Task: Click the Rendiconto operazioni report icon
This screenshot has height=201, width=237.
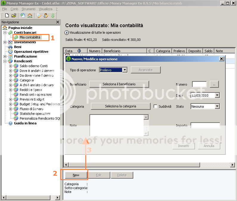Action: click(16, 95)
